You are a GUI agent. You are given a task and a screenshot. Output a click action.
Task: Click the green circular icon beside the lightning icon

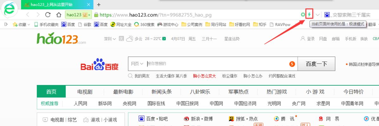[x=303, y=15]
